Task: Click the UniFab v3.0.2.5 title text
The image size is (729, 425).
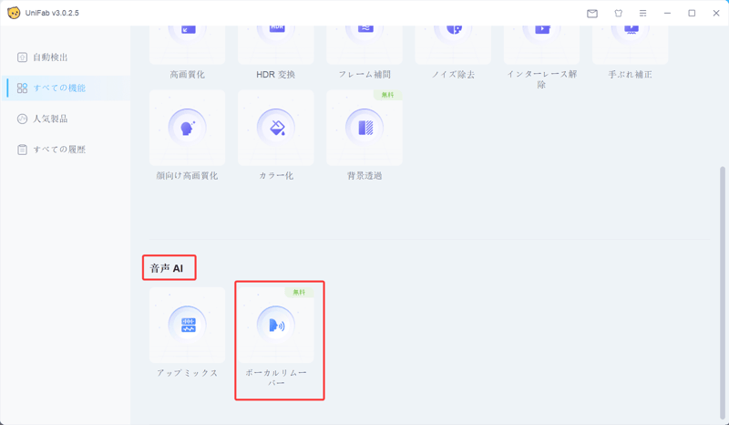Action: coord(52,13)
